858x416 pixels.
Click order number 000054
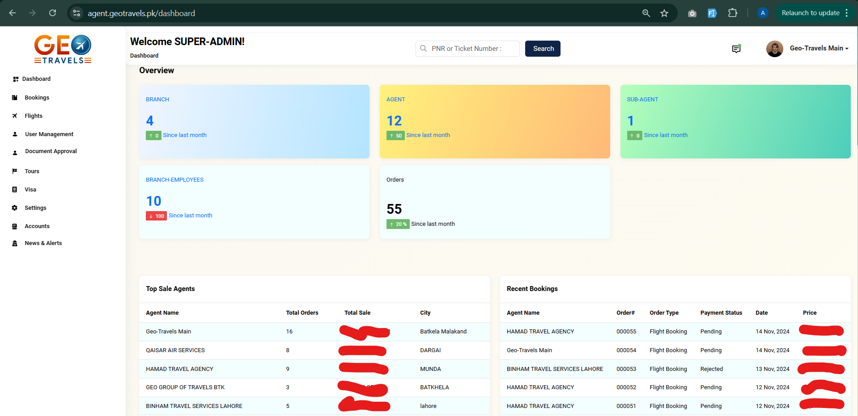(x=626, y=350)
